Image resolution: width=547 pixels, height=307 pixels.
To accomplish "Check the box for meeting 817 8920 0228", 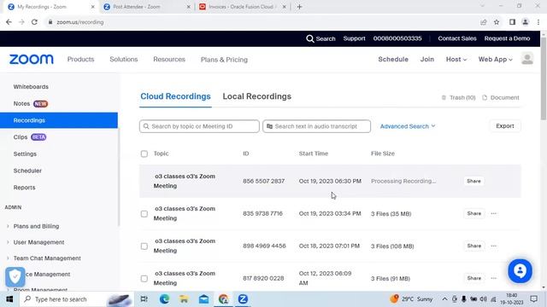I will click(144, 279).
